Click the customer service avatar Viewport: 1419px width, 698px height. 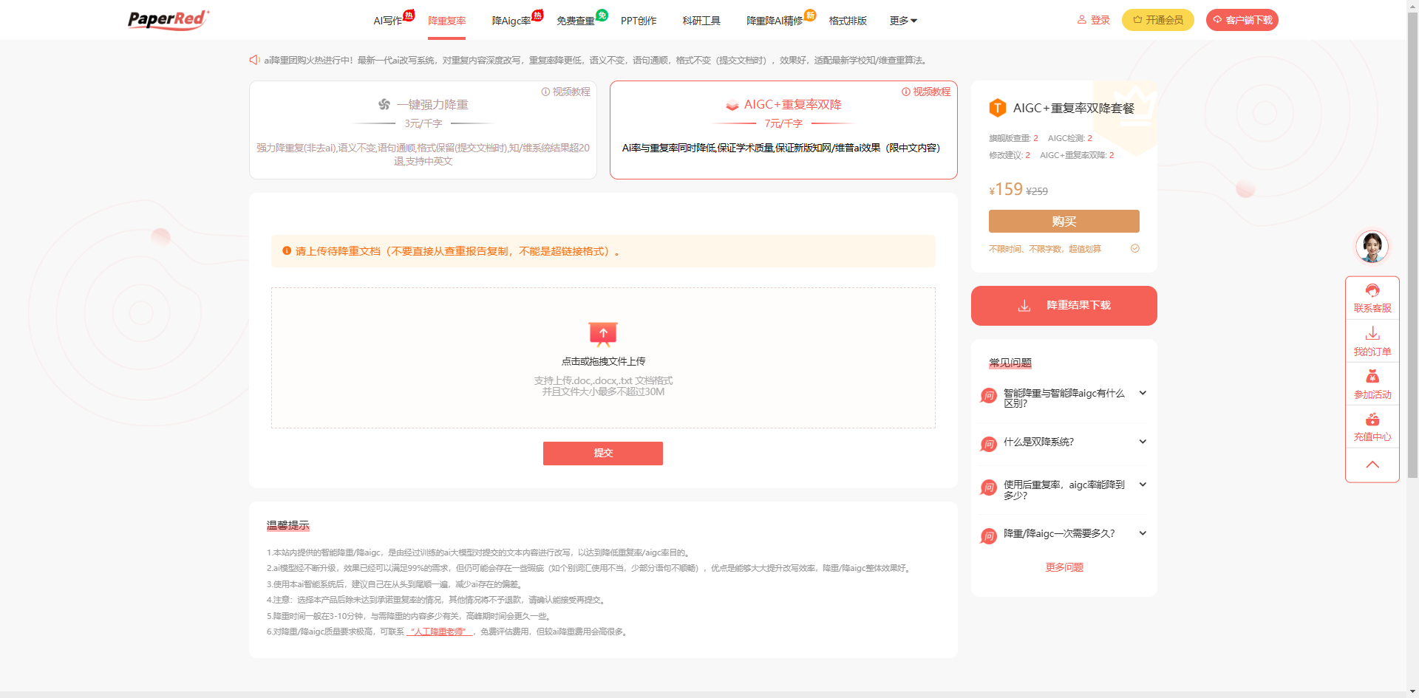[x=1372, y=247]
